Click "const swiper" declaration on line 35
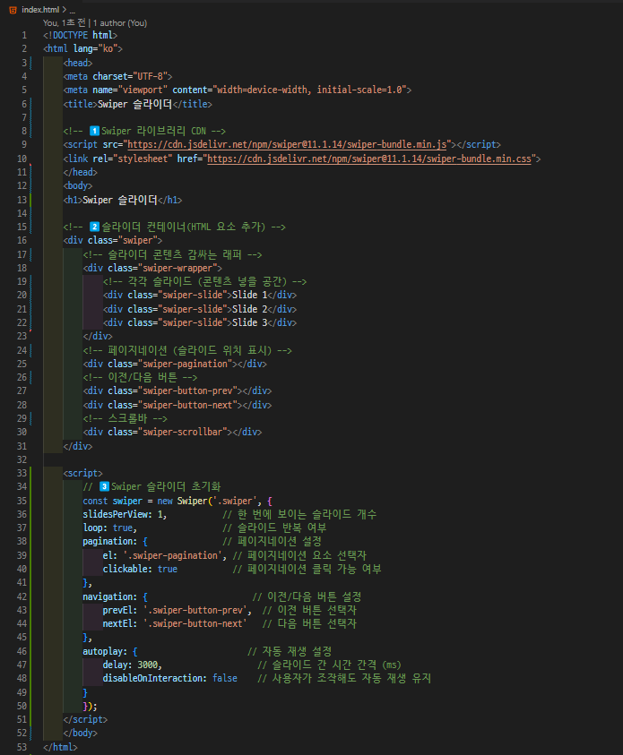Viewport: 623px width, 755px height. [x=113, y=502]
